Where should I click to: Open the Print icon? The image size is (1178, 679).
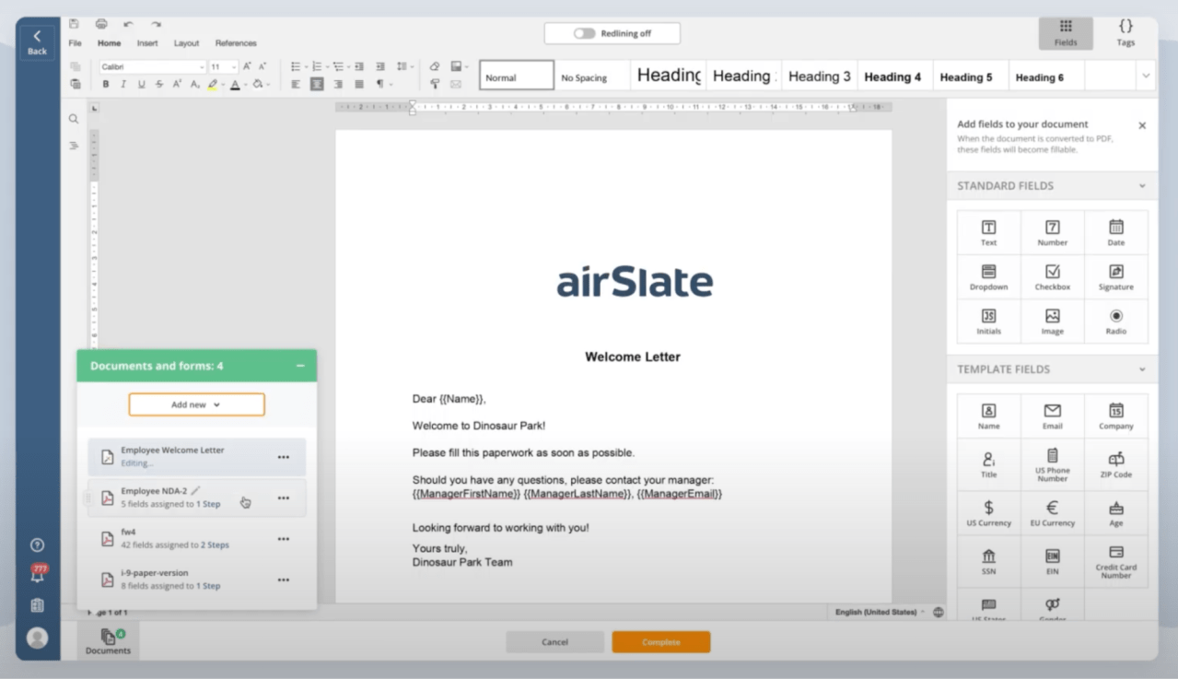tap(101, 24)
